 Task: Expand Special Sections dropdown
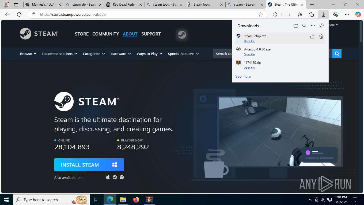pyautogui.click(x=183, y=54)
